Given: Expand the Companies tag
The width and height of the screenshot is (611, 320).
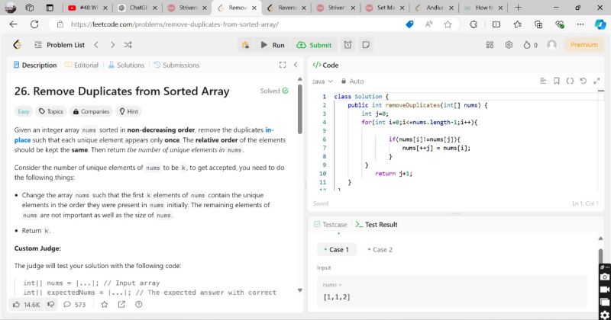Looking at the screenshot, I should pos(91,111).
